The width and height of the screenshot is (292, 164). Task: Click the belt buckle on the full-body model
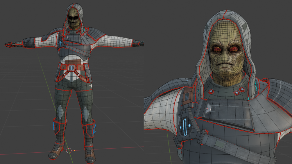click(71, 68)
